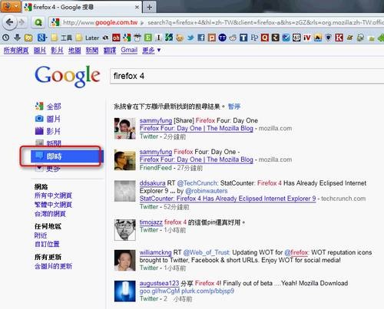Open a new tab with the plus button
This screenshot has width=384, height=309.
pos(150,7)
